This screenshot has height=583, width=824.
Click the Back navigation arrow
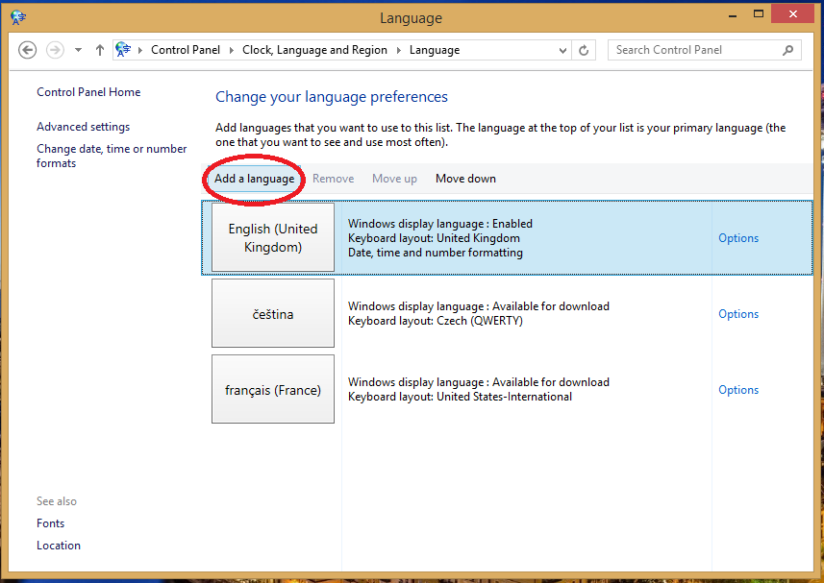tap(27, 49)
